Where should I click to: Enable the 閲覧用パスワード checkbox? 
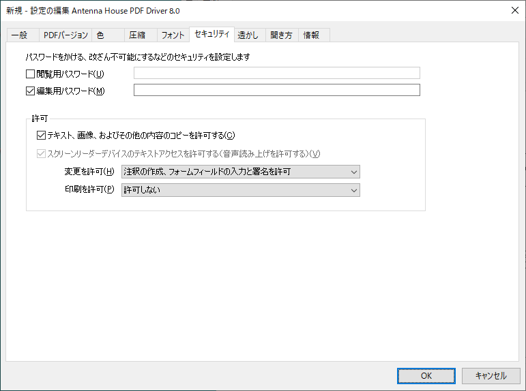pos(30,74)
